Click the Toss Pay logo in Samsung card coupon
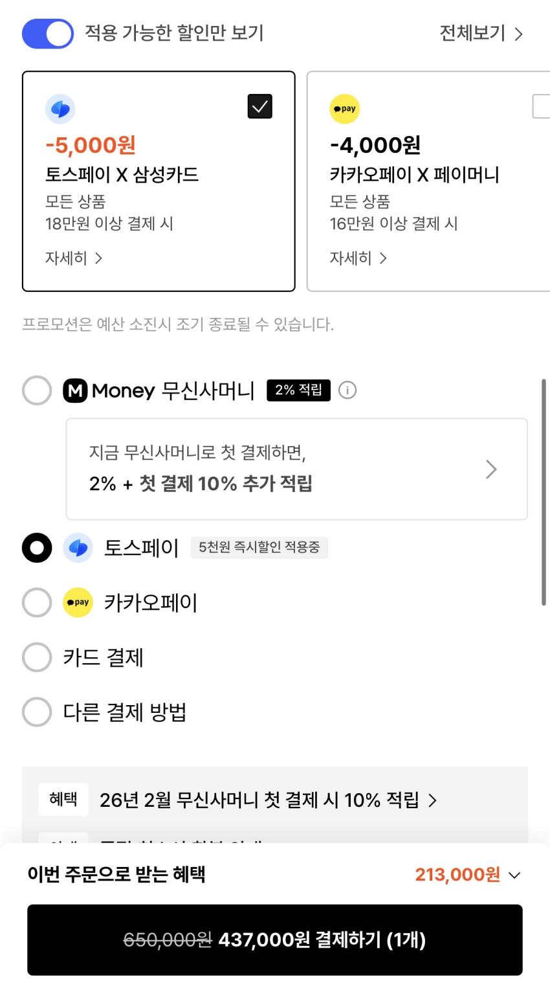This screenshot has height=992, width=550. [x=60, y=109]
